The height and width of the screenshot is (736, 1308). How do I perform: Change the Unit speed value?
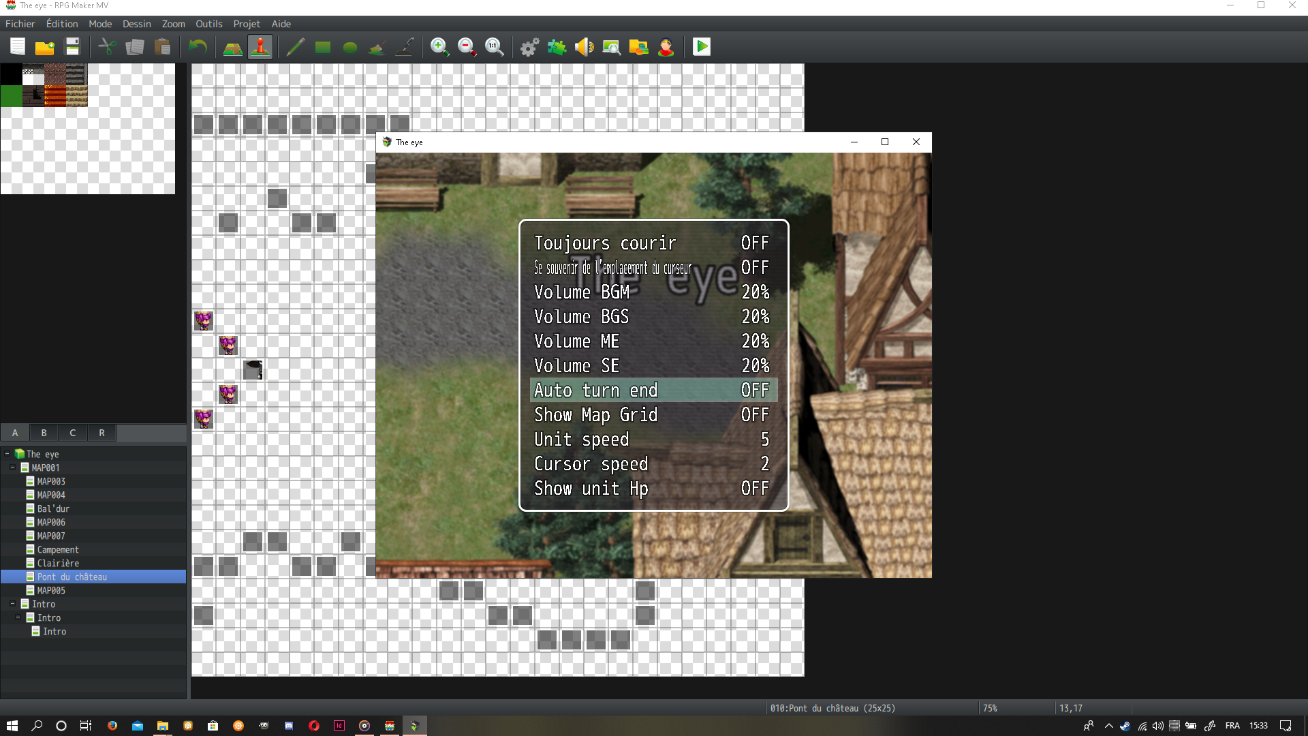coord(653,440)
